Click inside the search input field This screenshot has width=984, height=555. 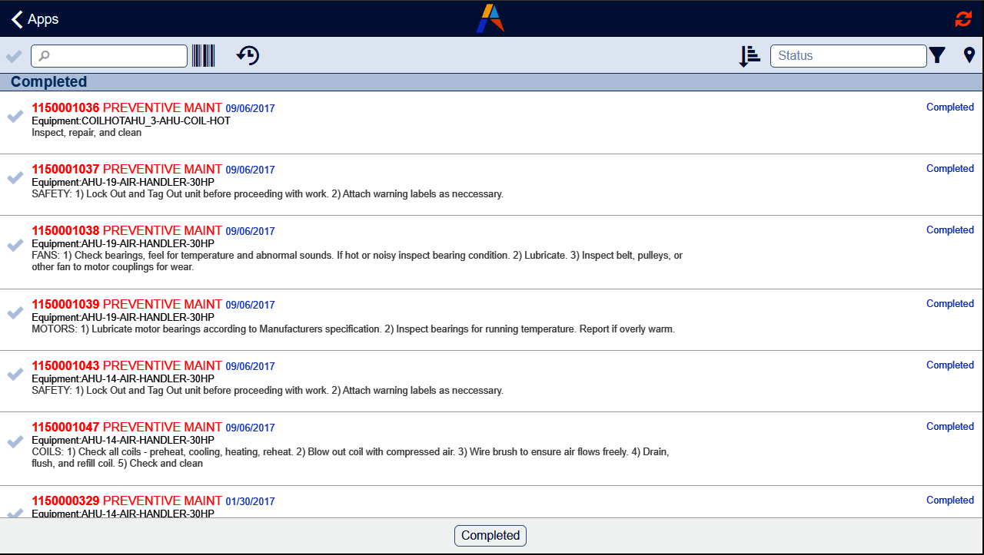(108, 55)
